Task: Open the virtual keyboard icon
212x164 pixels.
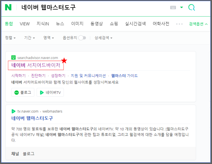Action: coord(173,8)
